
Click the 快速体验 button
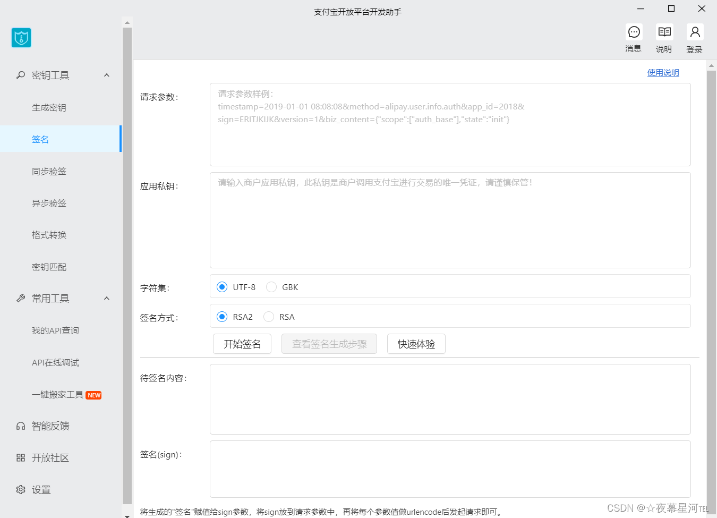pos(416,344)
